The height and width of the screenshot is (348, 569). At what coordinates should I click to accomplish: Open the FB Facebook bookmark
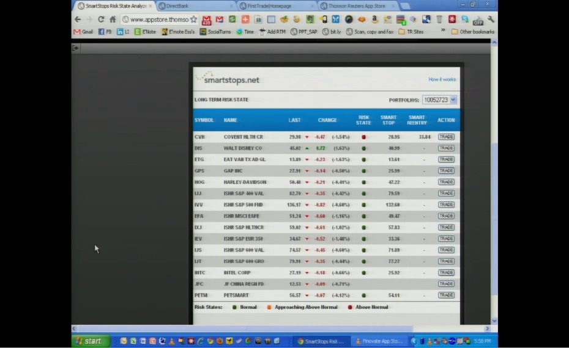(105, 32)
